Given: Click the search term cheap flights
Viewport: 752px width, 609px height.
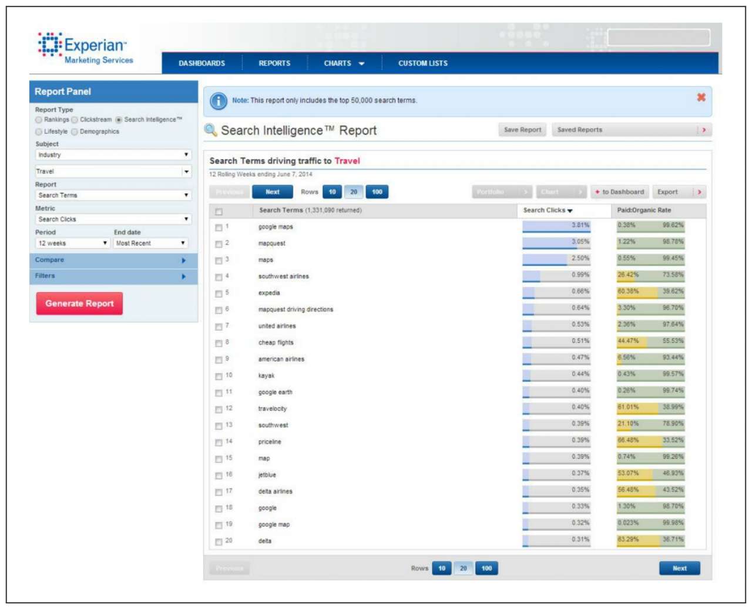Looking at the screenshot, I should [x=276, y=343].
